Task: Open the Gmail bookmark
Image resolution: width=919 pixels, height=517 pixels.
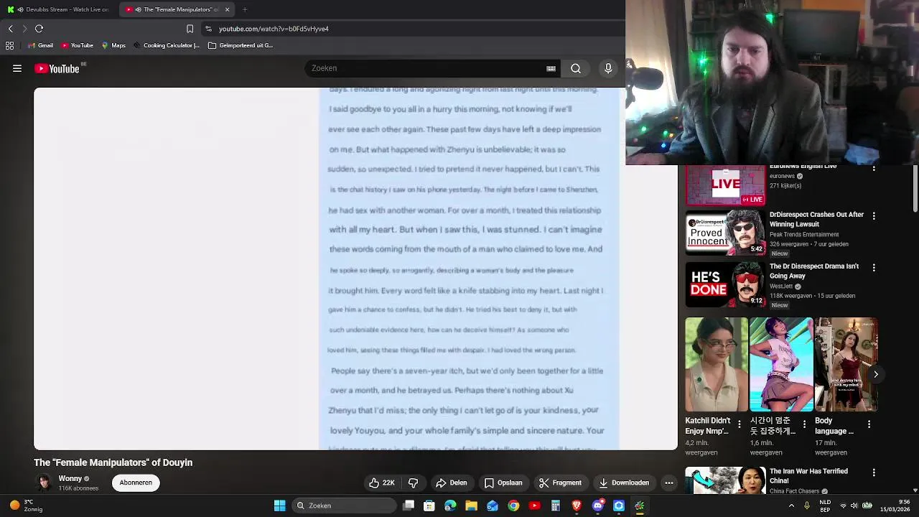Action: click(40, 45)
